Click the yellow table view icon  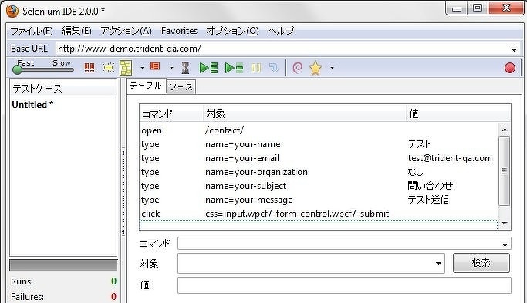[126, 68]
